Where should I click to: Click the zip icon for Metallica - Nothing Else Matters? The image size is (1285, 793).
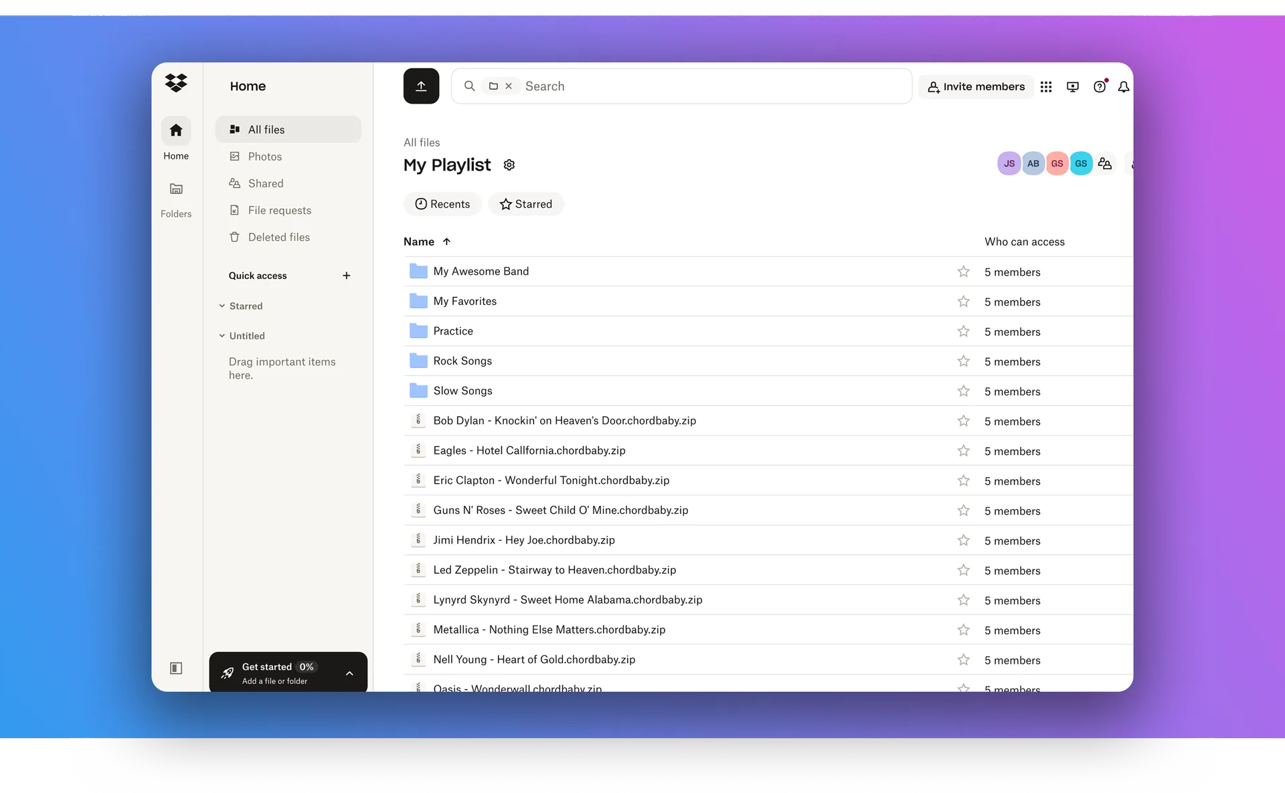418,629
